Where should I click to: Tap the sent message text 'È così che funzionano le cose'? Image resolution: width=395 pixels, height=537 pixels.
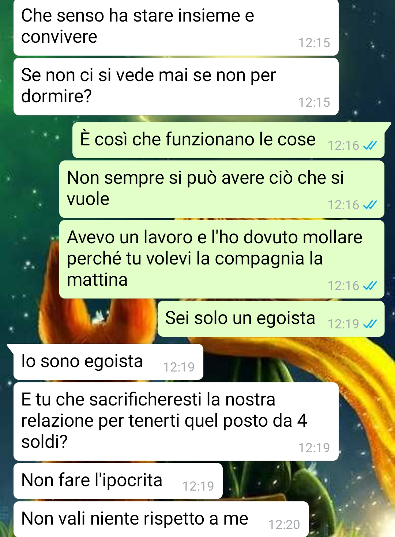198,140
